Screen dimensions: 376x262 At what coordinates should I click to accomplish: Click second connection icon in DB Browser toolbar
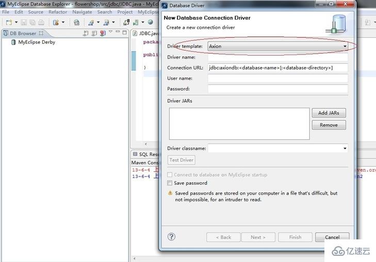click(94, 33)
